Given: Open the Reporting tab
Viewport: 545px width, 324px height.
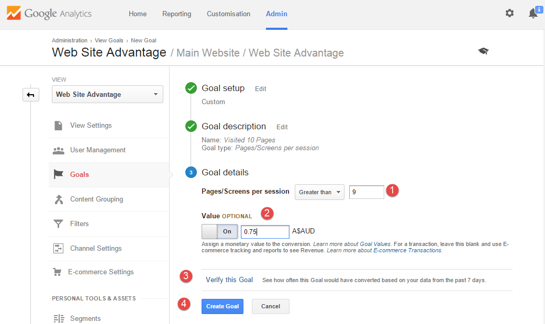Looking at the screenshot, I should [176, 14].
